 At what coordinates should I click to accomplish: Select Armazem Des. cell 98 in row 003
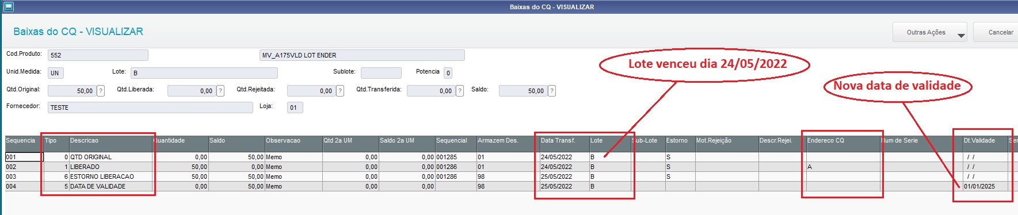[508, 176]
